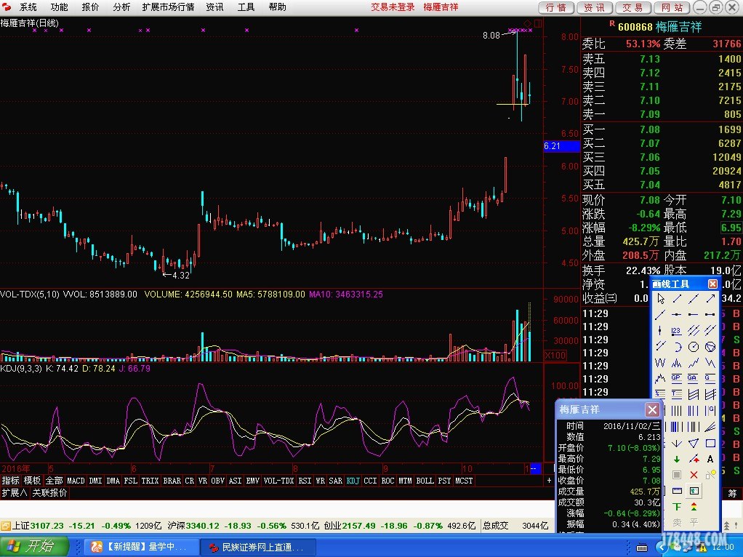Open the 系统 menu
743x557 pixels.
coord(28,7)
